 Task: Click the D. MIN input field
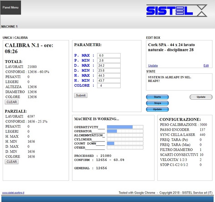pos(109,70)
